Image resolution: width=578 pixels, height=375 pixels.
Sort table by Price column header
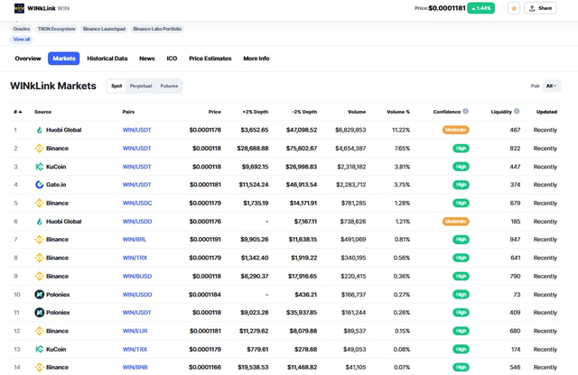(x=215, y=112)
